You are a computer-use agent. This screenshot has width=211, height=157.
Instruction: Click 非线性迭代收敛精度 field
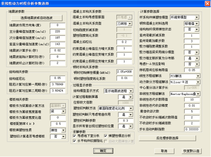pos(192,105)
